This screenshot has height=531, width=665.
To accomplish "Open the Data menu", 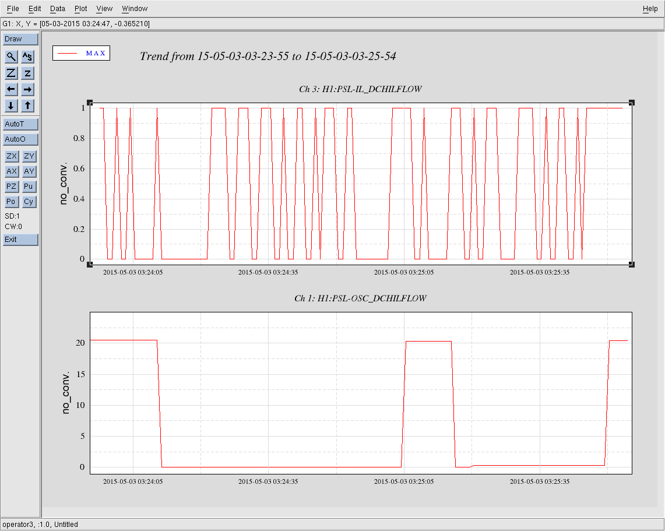I will click(58, 9).
